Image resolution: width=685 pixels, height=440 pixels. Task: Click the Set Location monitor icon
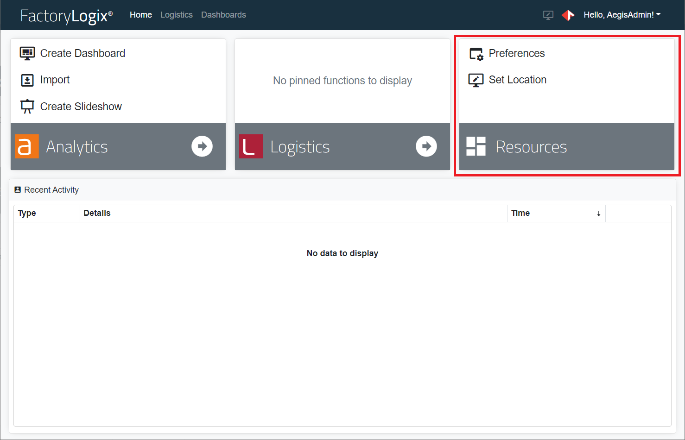point(476,80)
